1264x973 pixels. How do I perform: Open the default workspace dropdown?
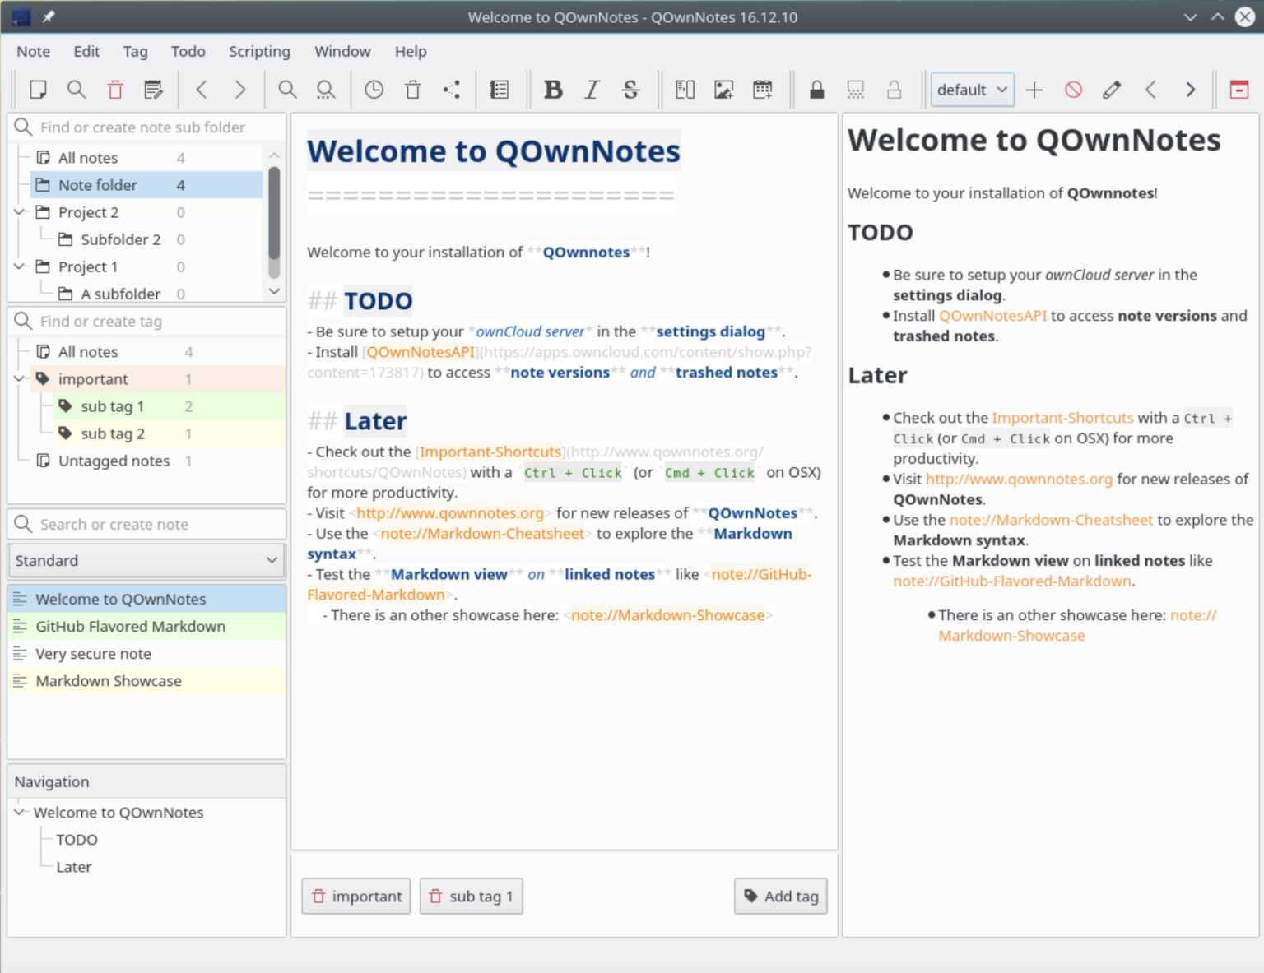(972, 90)
